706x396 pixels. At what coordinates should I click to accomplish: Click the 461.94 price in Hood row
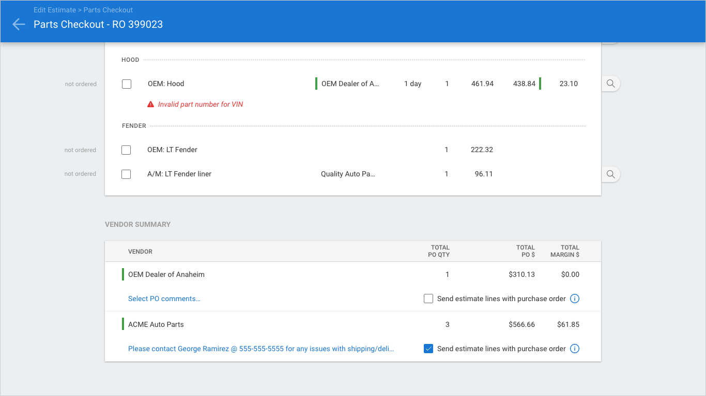[482, 84]
